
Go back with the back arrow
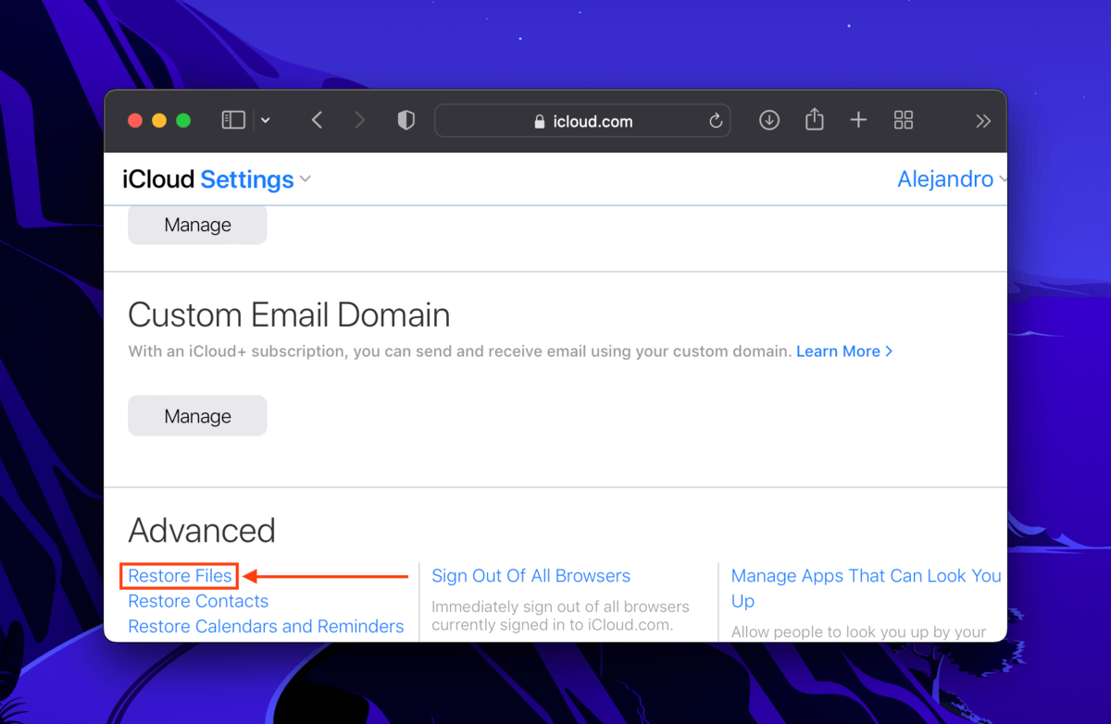pyautogui.click(x=317, y=120)
